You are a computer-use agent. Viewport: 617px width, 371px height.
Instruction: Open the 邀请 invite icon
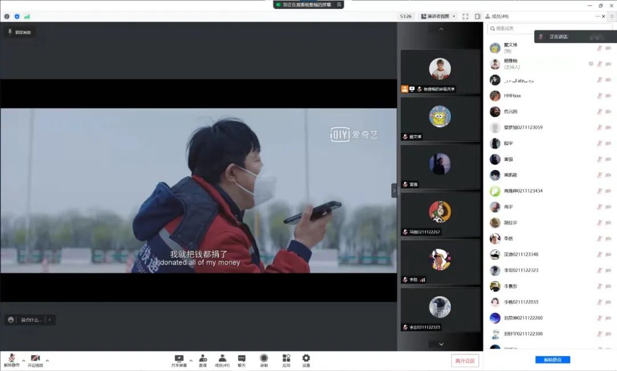coord(203,360)
